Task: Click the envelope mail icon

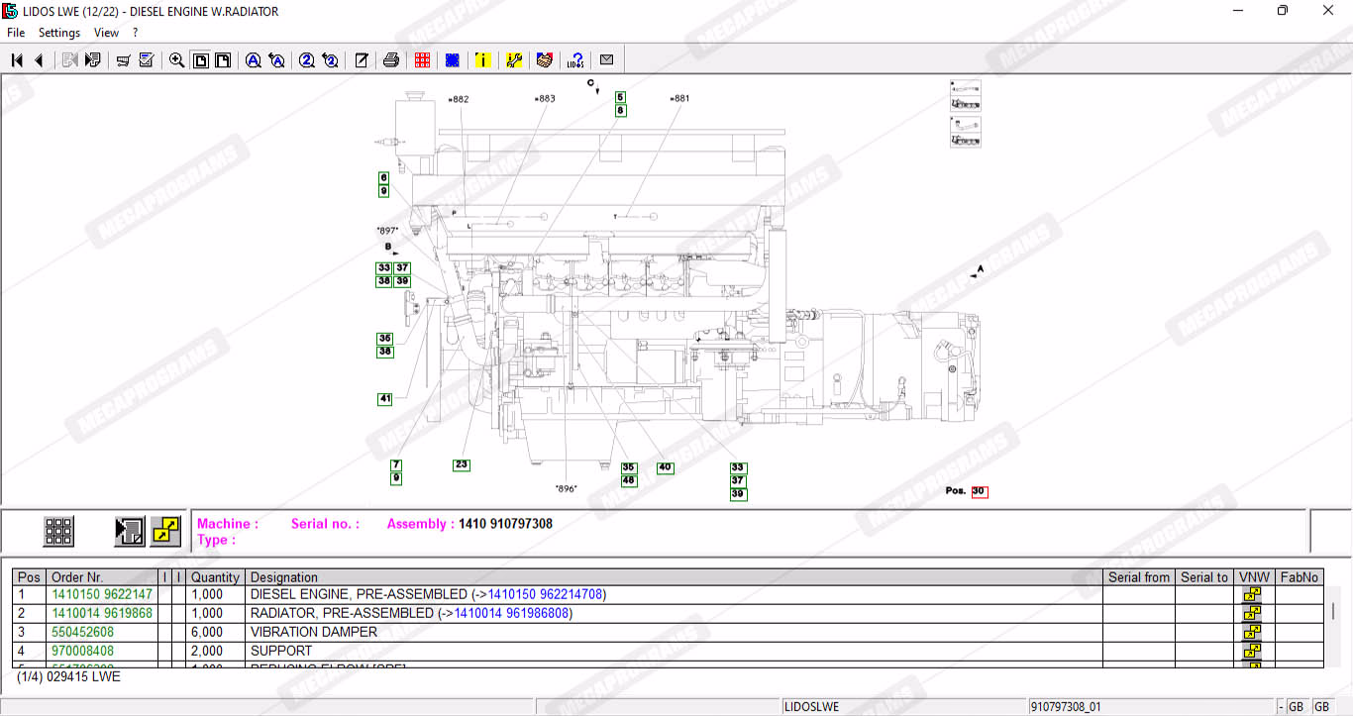Action: point(606,59)
